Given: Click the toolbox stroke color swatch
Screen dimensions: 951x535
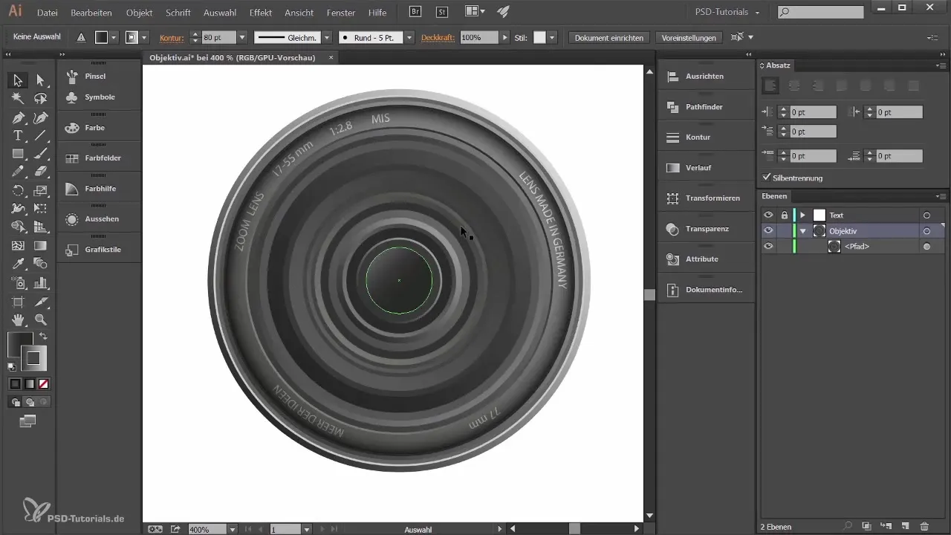Looking at the screenshot, I should (33, 358).
